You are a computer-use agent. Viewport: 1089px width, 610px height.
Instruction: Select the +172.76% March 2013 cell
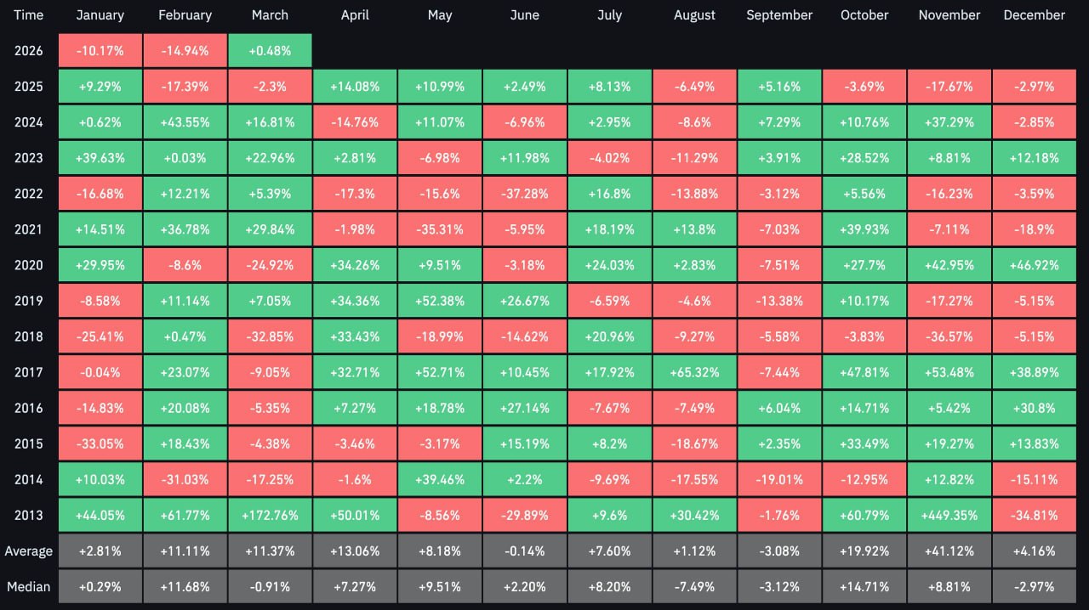point(270,515)
